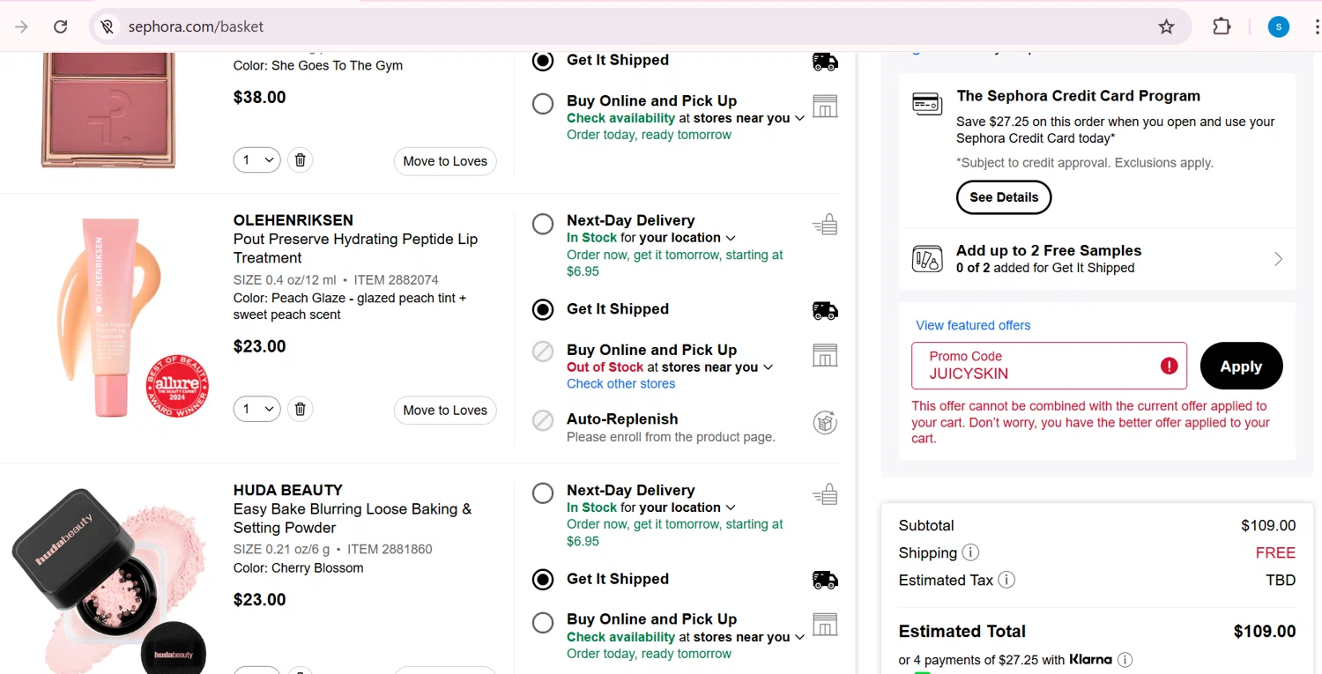1322x674 pixels.
Task: Click the truck icon for the blush Get It Shipped
Action: tap(825, 62)
